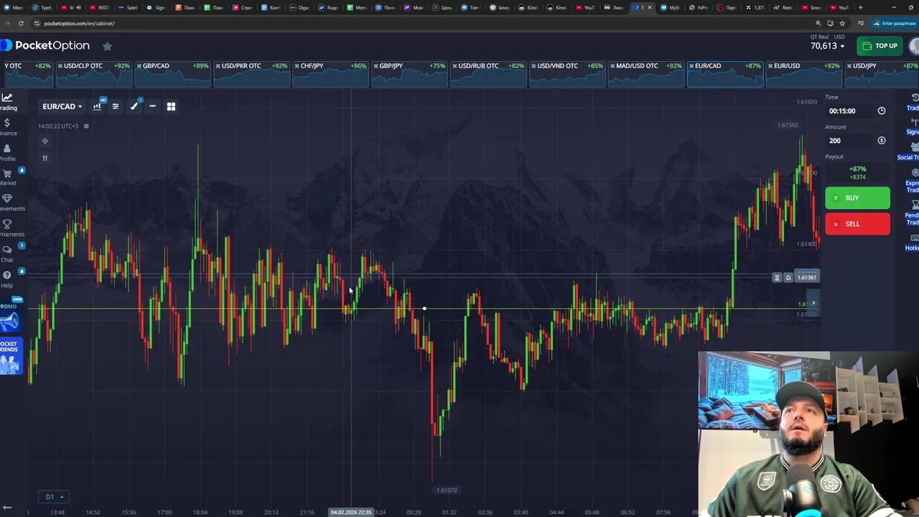Click the bell alert icon on price line
Image resolution: width=919 pixels, height=517 pixels.
click(x=788, y=278)
